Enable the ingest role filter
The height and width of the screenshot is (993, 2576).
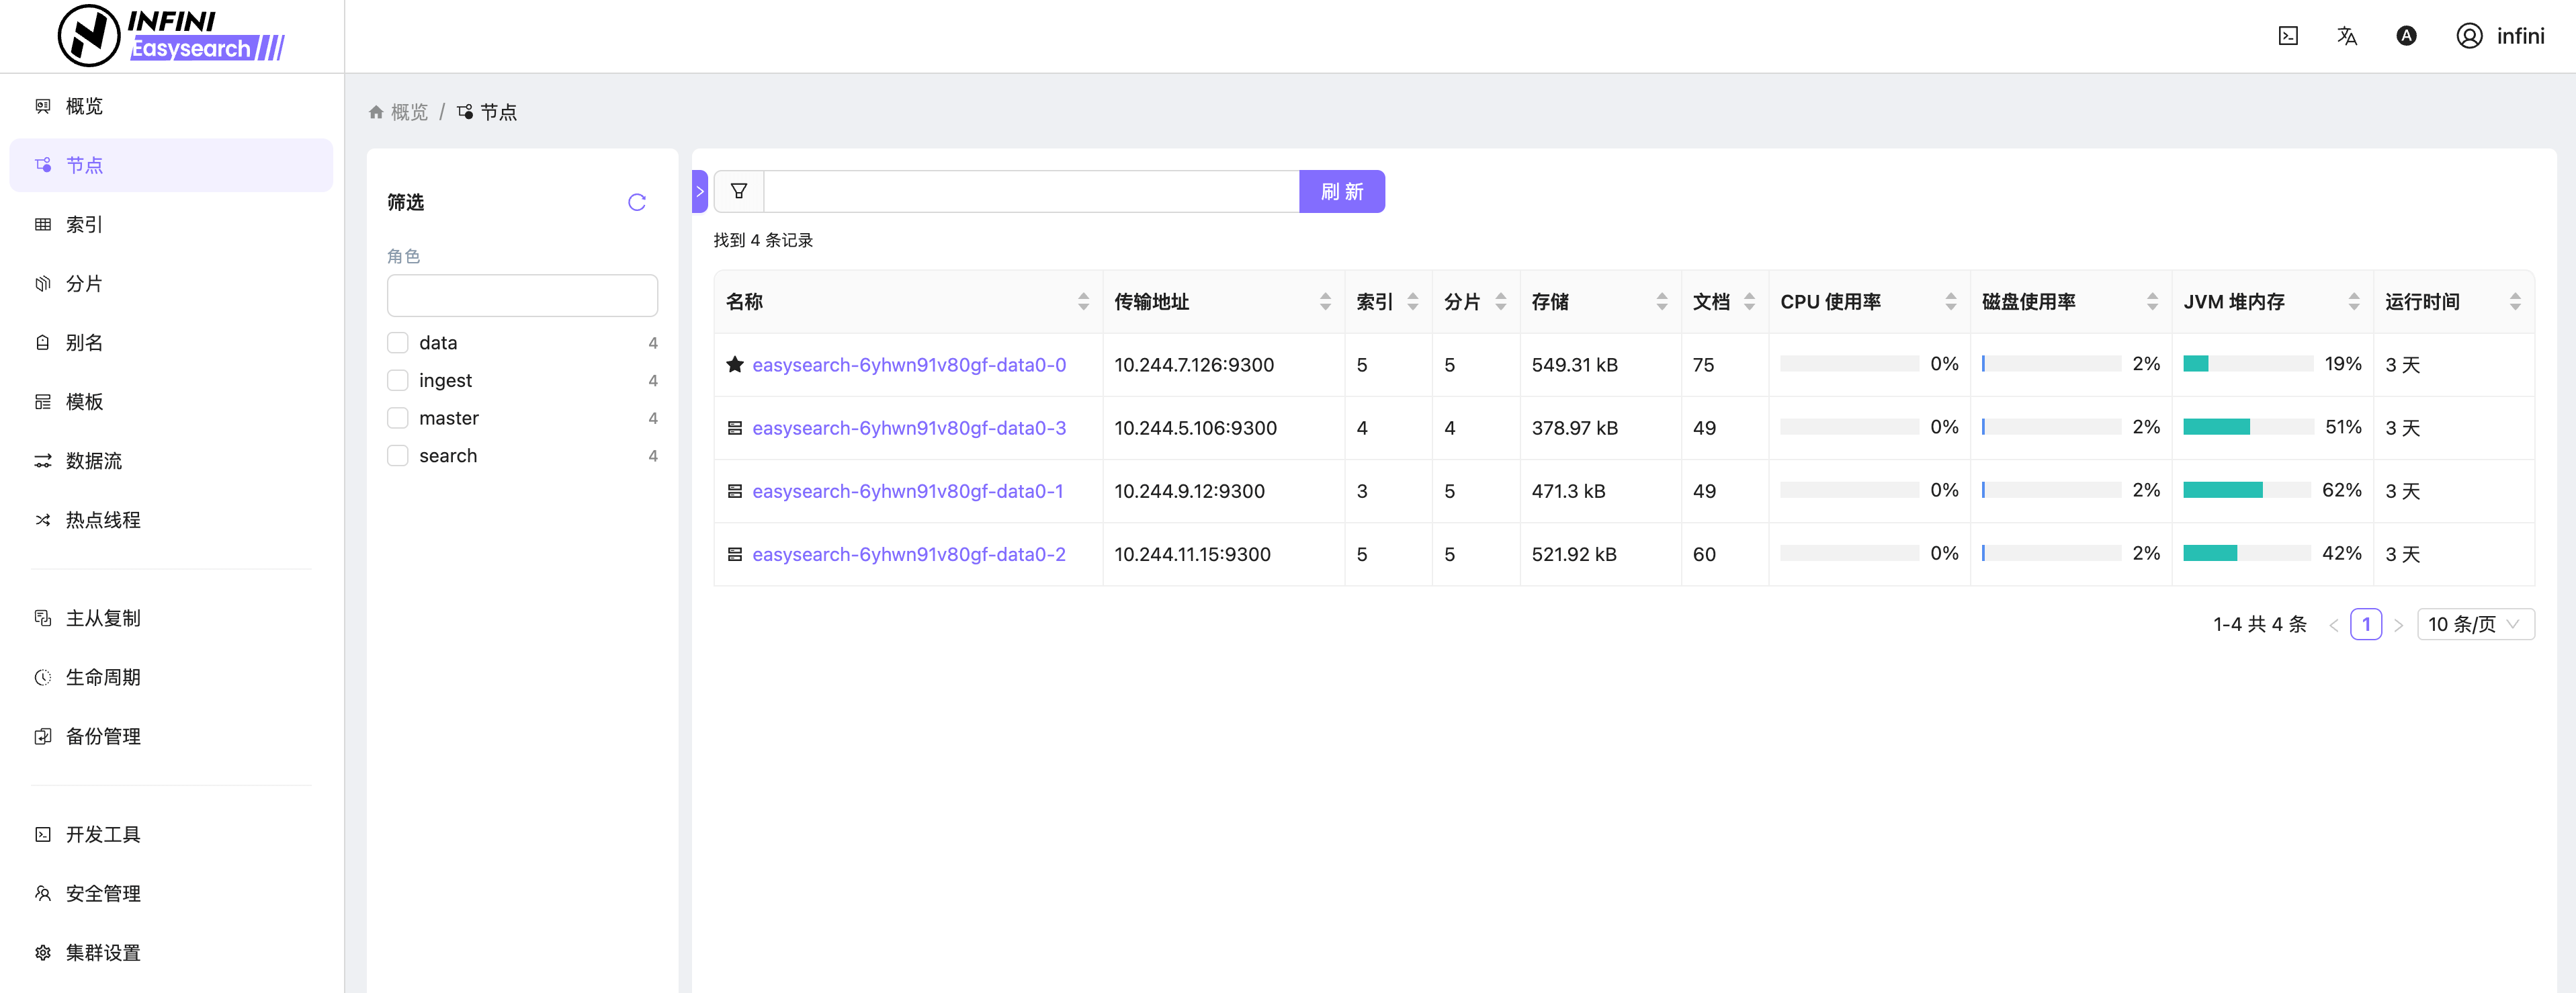(x=398, y=380)
